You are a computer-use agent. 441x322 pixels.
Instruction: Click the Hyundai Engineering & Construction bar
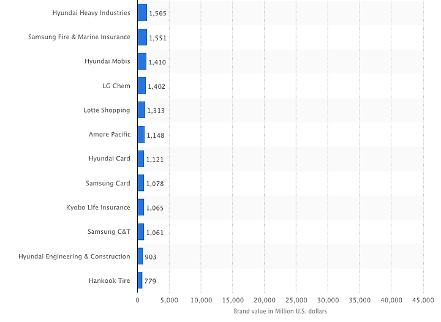(x=140, y=256)
